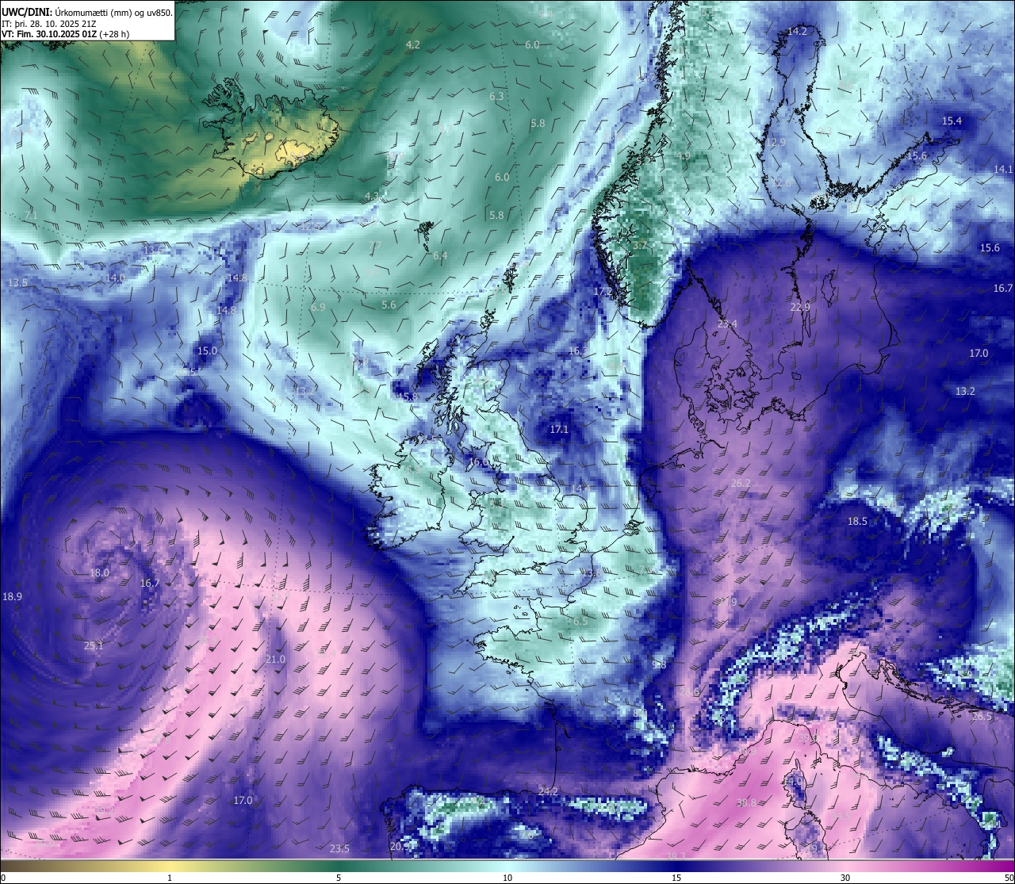The height and width of the screenshot is (884, 1015).
Task: Click the 25.1 value label
Action: 94,645
